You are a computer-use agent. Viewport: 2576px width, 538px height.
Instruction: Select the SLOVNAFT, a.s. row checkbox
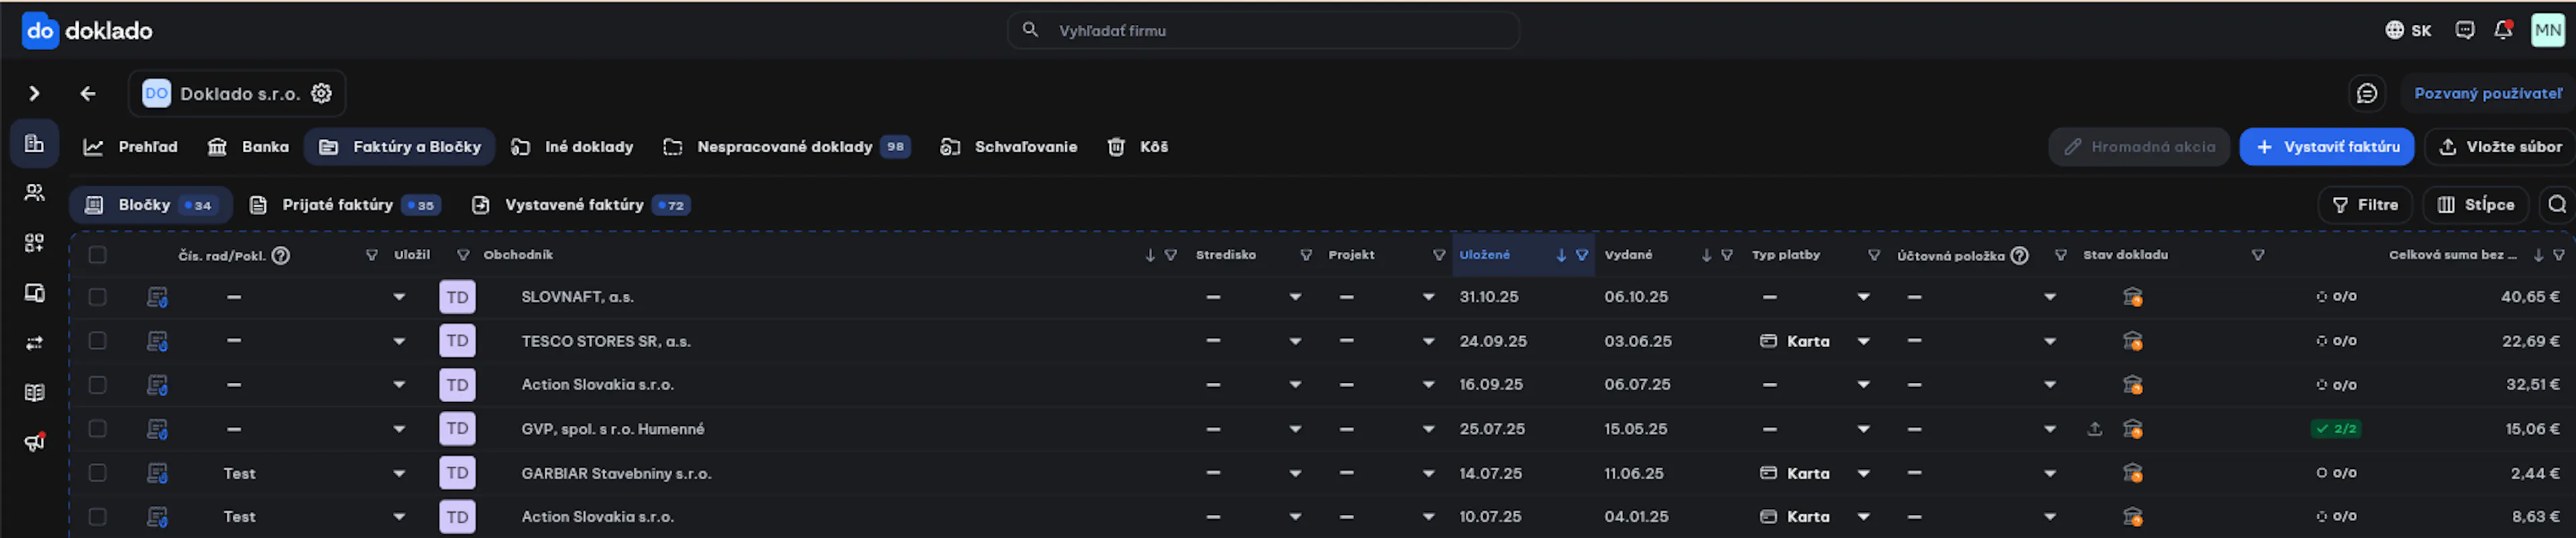tap(97, 297)
